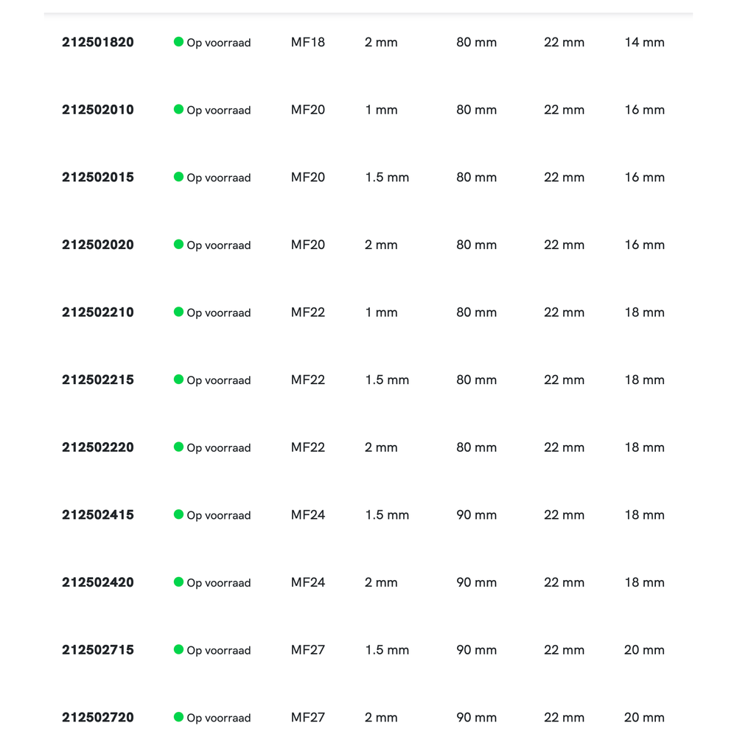The image size is (737, 737).
Task: Select article number 212502720
Action: pyautogui.click(x=98, y=717)
